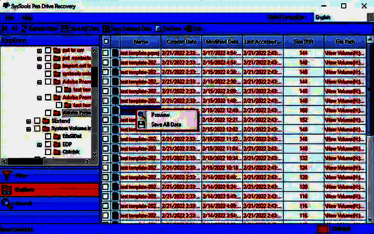Open the File menu
The width and height of the screenshot is (374, 234).
coord(10,17)
